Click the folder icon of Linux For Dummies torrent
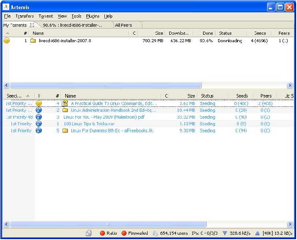Screen dimensions: 297x240 65,131
